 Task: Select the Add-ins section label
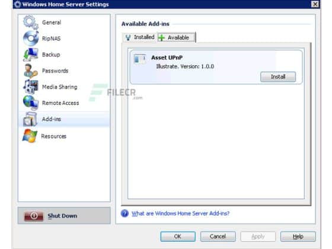(x=52, y=119)
